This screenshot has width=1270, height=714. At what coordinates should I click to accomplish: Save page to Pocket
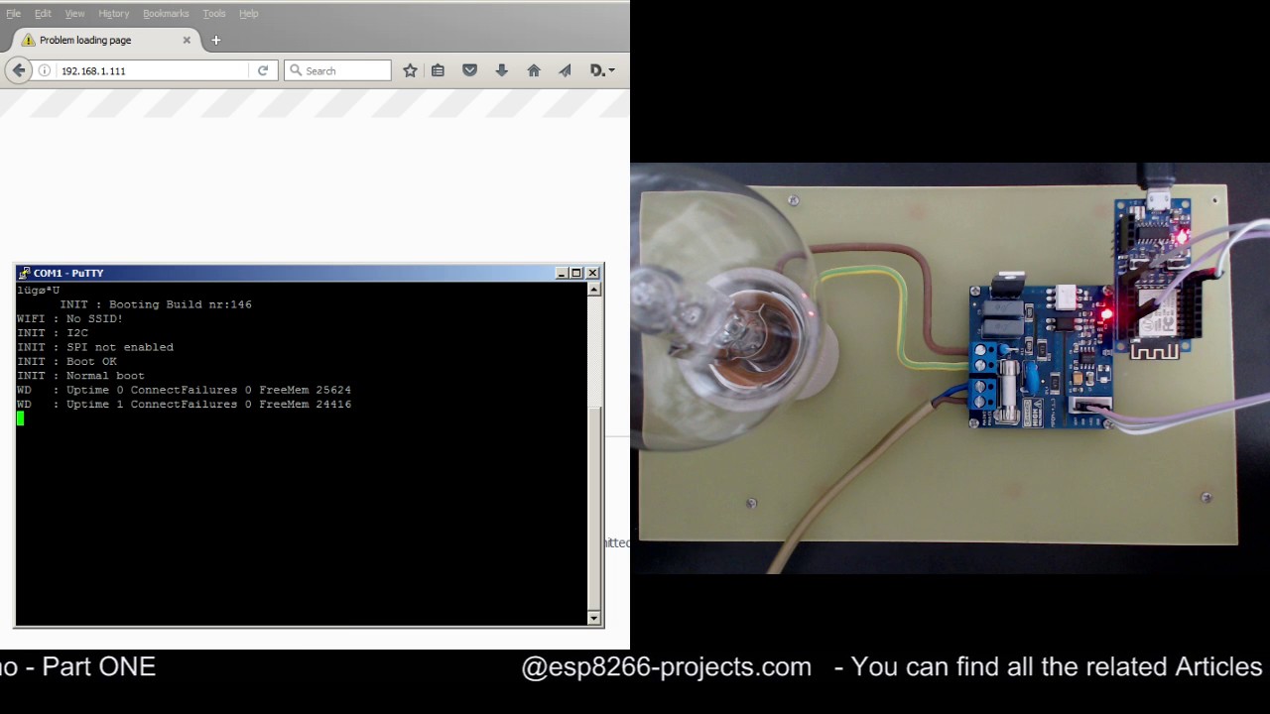469,70
